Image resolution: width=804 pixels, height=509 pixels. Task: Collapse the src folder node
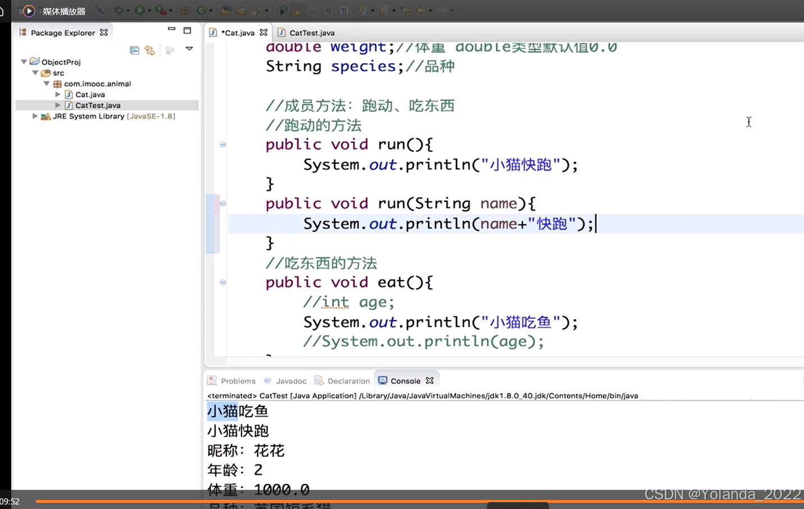coord(35,73)
